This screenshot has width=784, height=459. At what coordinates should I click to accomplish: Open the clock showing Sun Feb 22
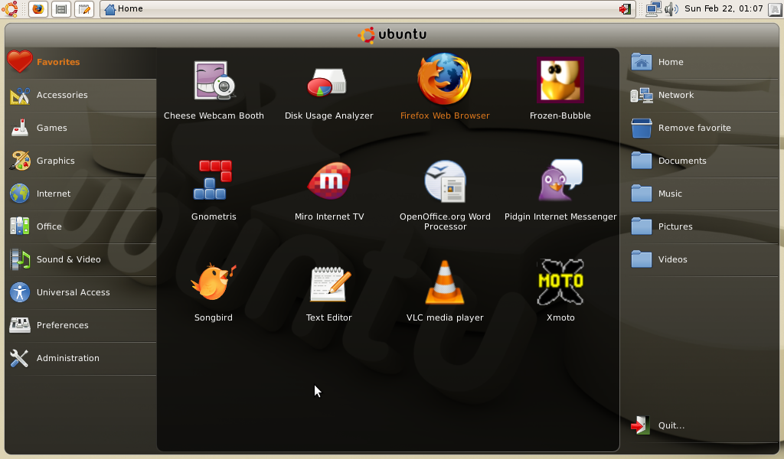tap(724, 8)
